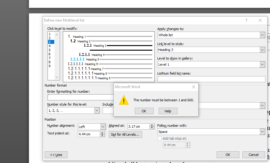Click Heading 1 line in preview

click(110, 37)
